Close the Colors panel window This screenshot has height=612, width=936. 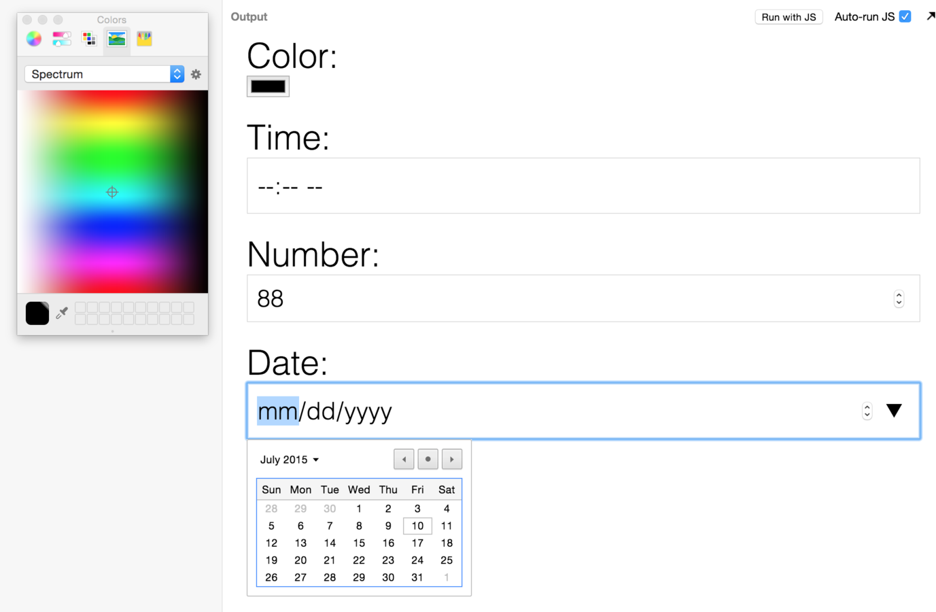(27, 20)
